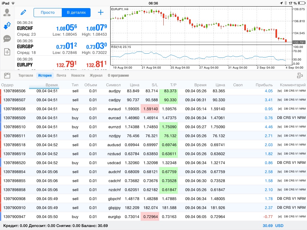Screen dimensions: 307x230
Task: Sort history by Объем column
Action: tap(91, 85)
